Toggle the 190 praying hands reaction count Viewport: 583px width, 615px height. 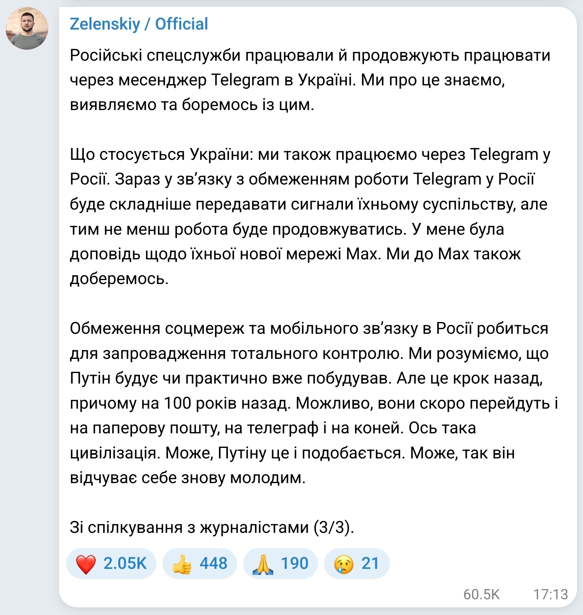pyautogui.click(x=294, y=564)
